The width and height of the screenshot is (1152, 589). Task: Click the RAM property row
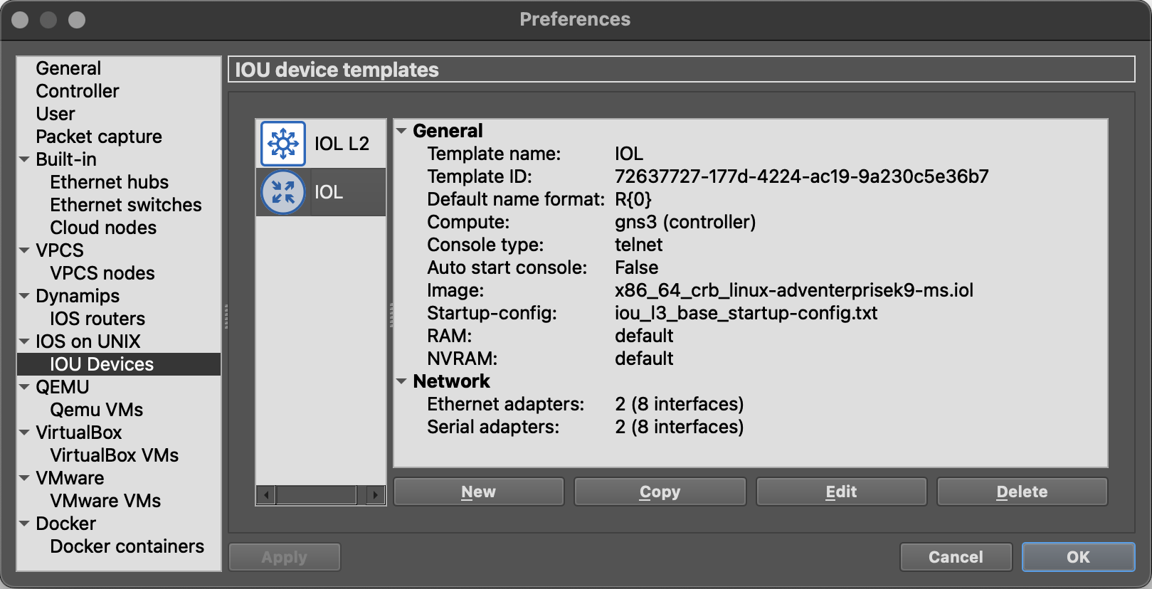pos(751,336)
